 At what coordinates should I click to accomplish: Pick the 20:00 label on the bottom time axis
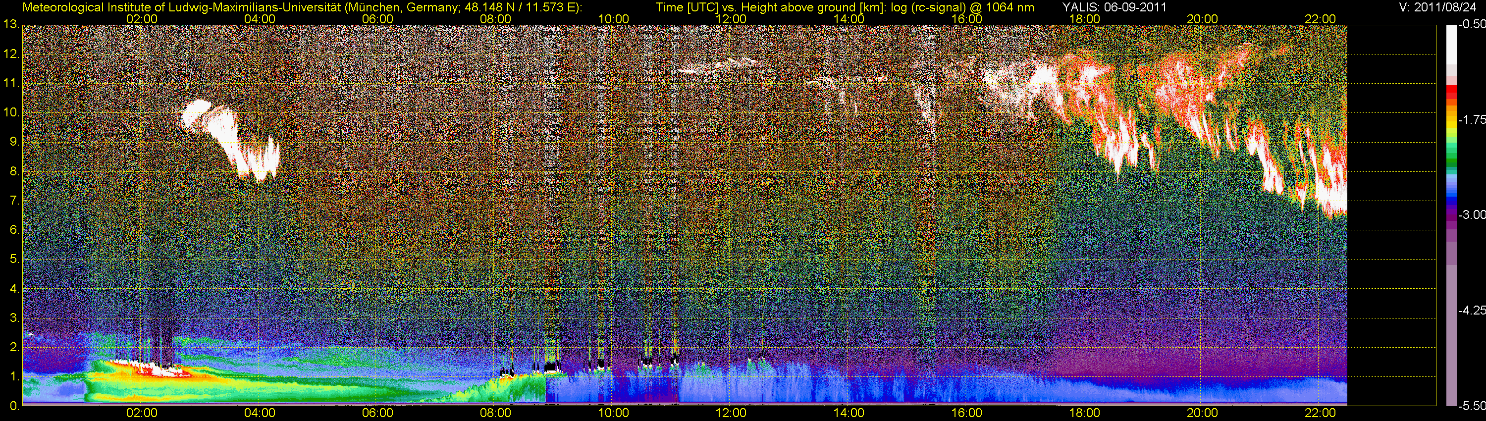[1202, 413]
